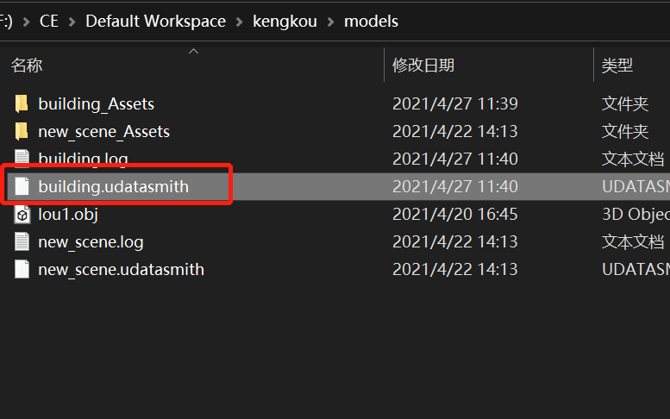Click the building.log file icon
Screen dimensions: 670x419
[x=22, y=159]
